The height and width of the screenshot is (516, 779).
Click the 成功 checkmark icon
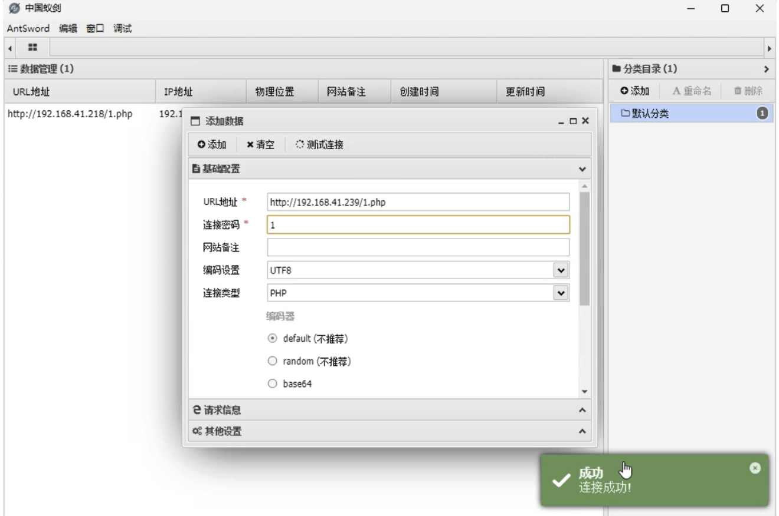[x=560, y=481]
